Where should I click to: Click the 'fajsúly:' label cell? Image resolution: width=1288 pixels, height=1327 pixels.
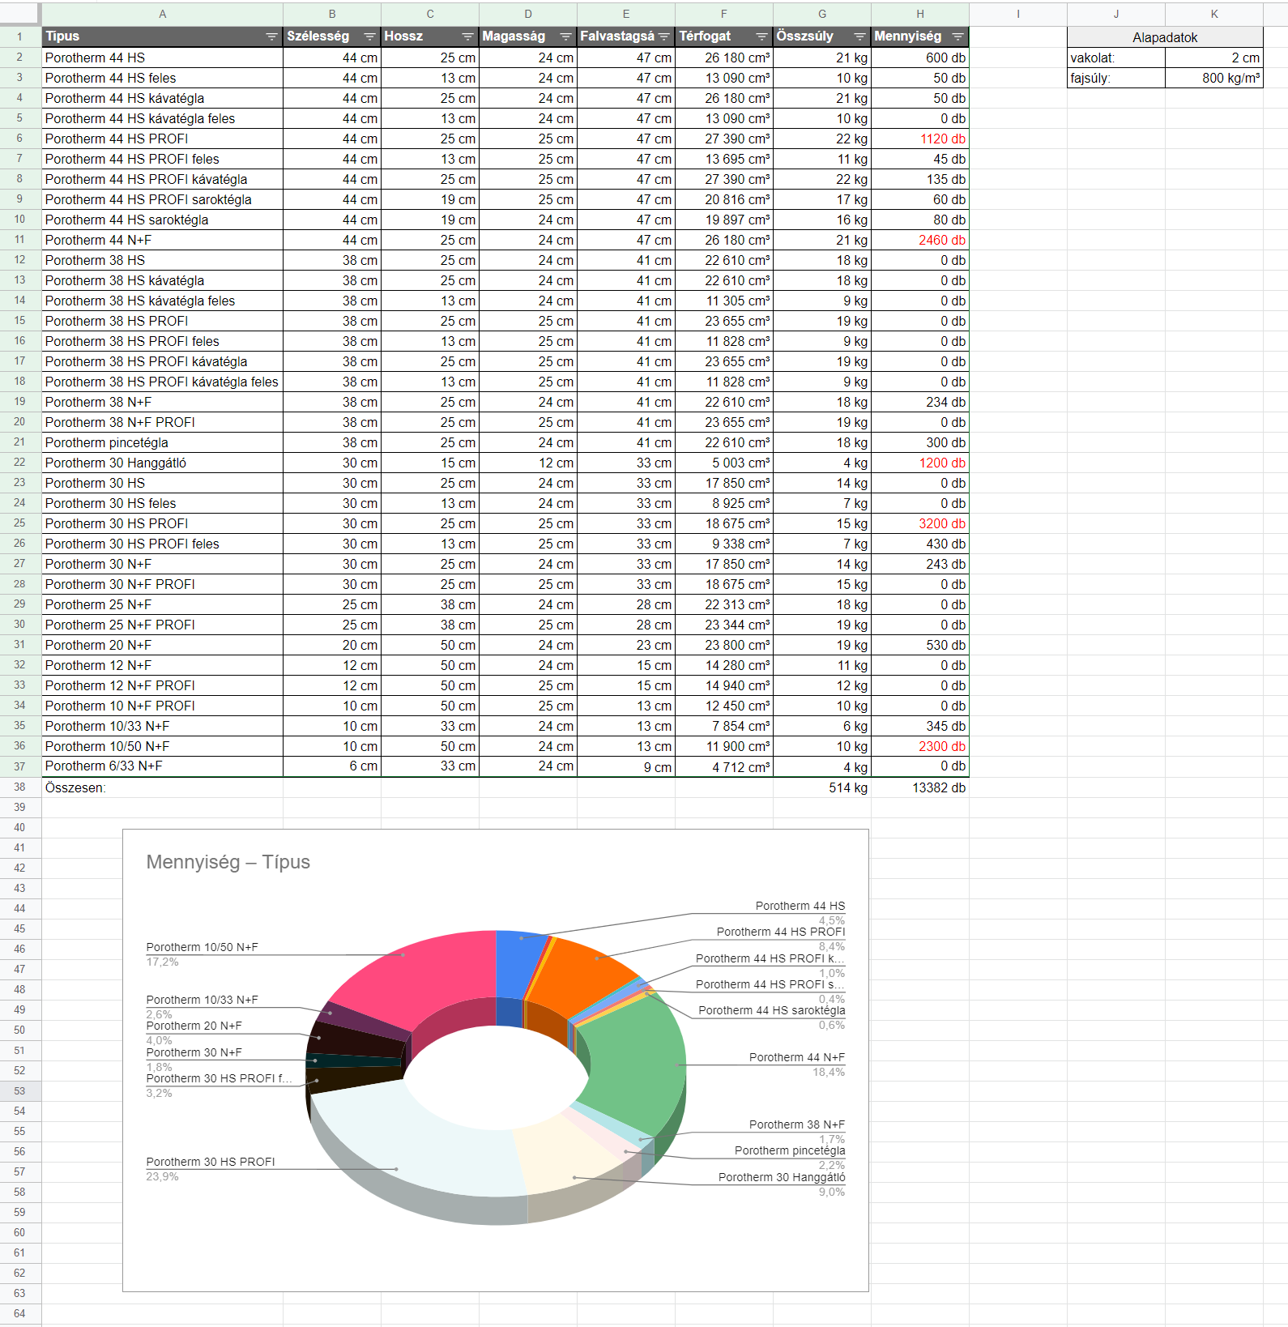pyautogui.click(x=1116, y=78)
